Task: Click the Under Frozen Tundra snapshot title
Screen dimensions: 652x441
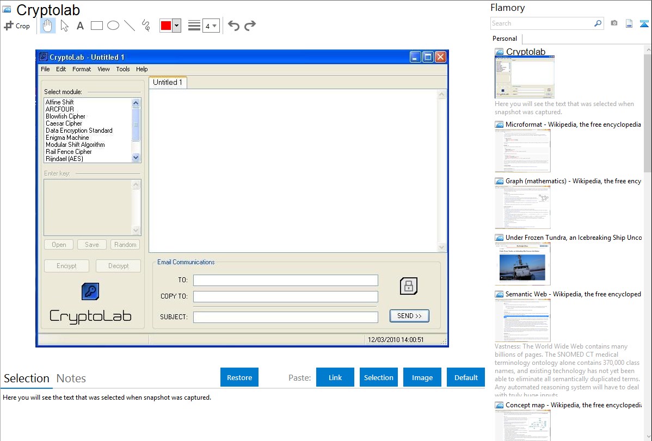Action: pyautogui.click(x=574, y=237)
